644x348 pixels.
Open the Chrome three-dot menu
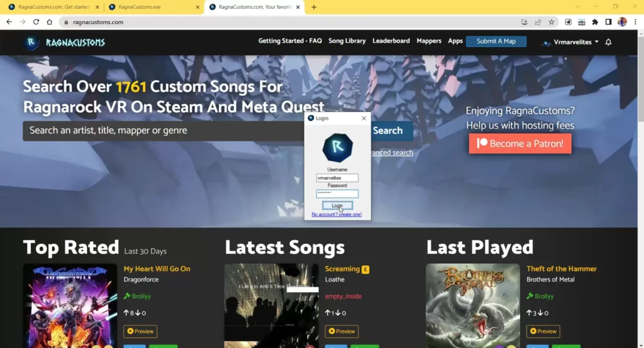(635, 22)
